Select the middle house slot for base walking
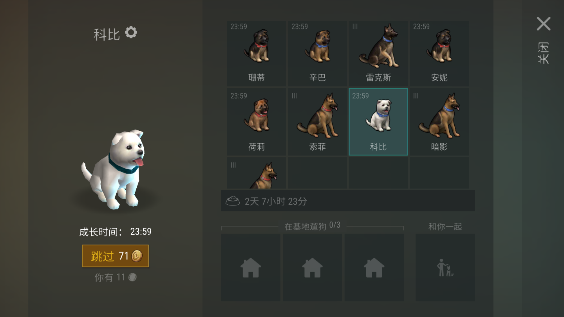This screenshot has height=317, width=564. pyautogui.click(x=313, y=268)
